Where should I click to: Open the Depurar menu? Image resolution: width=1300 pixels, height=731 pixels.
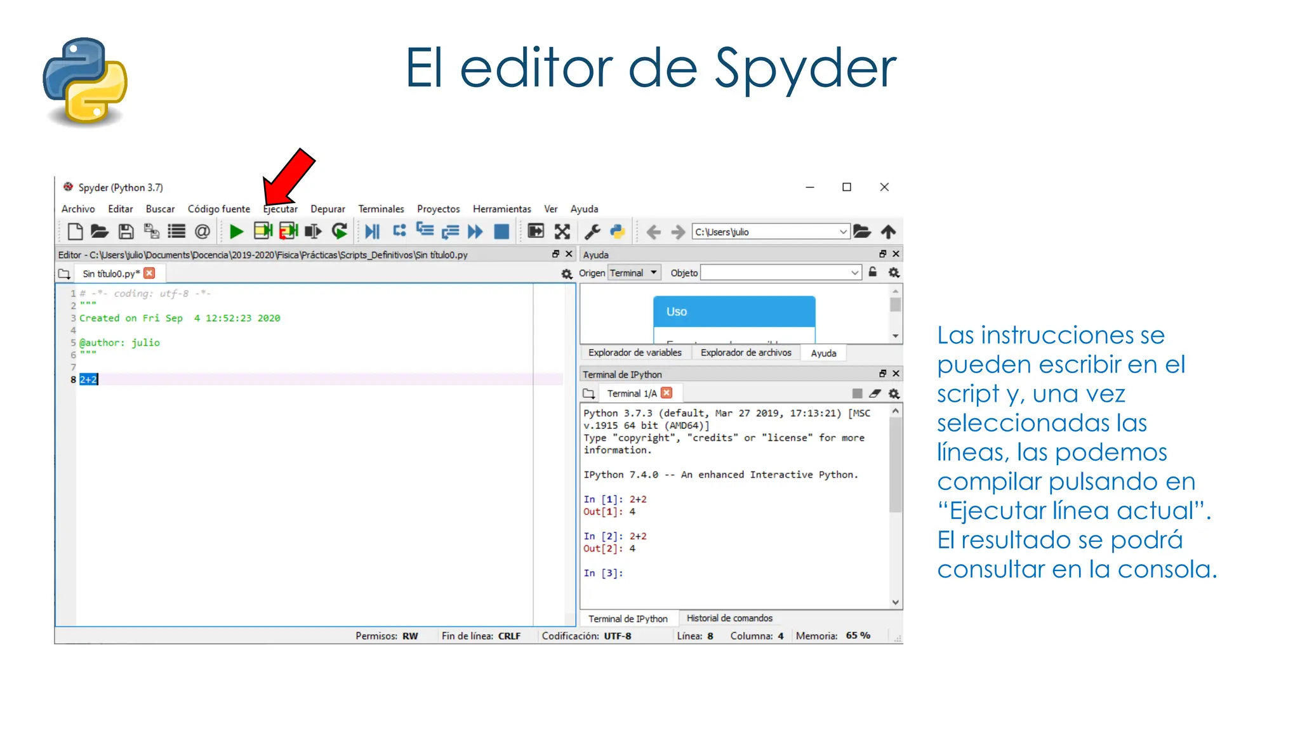(x=328, y=209)
